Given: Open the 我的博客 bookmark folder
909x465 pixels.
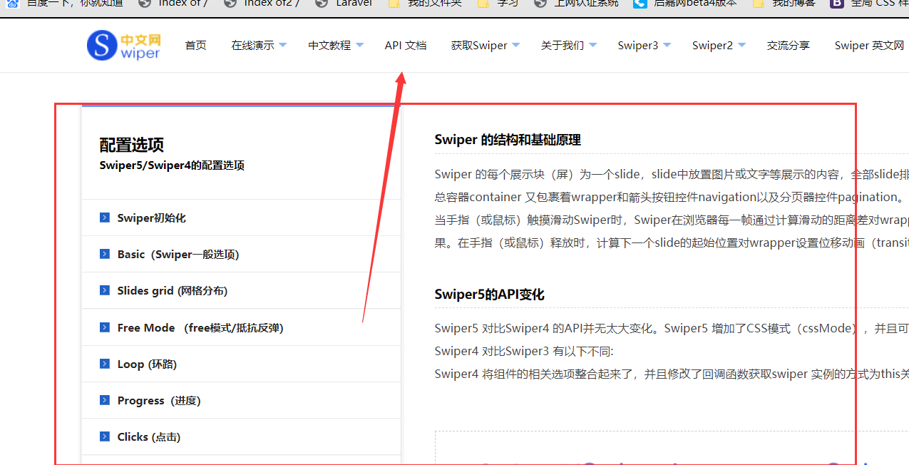Looking at the screenshot, I should [784, 4].
